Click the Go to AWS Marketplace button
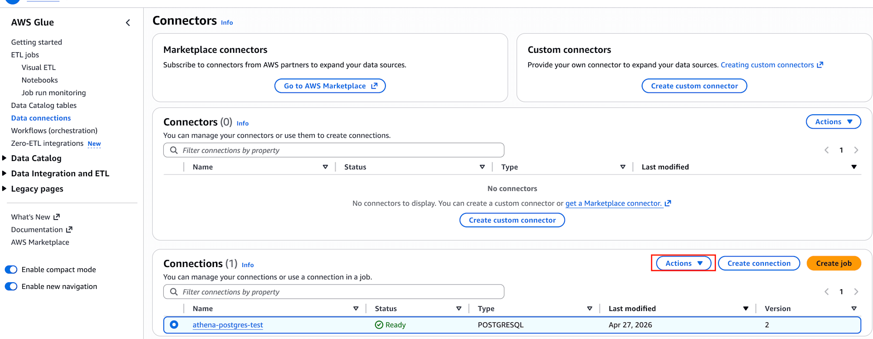The height and width of the screenshot is (339, 873). coord(330,86)
